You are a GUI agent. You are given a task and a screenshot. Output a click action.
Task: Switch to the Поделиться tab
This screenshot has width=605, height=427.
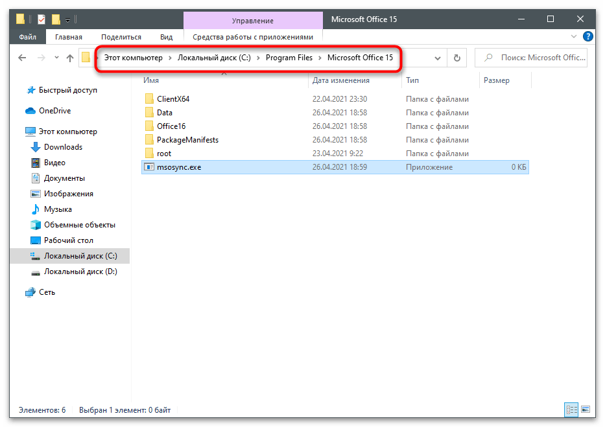(121, 37)
